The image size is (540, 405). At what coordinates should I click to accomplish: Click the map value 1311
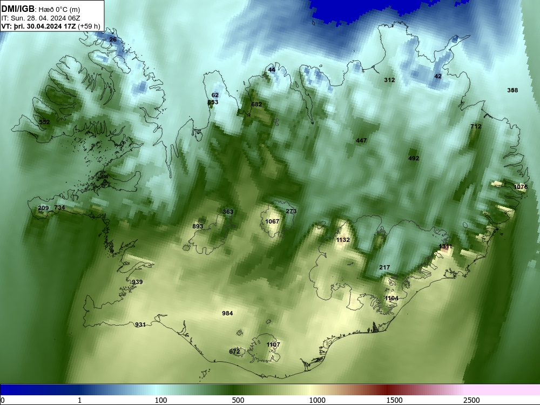pyautogui.click(x=446, y=246)
